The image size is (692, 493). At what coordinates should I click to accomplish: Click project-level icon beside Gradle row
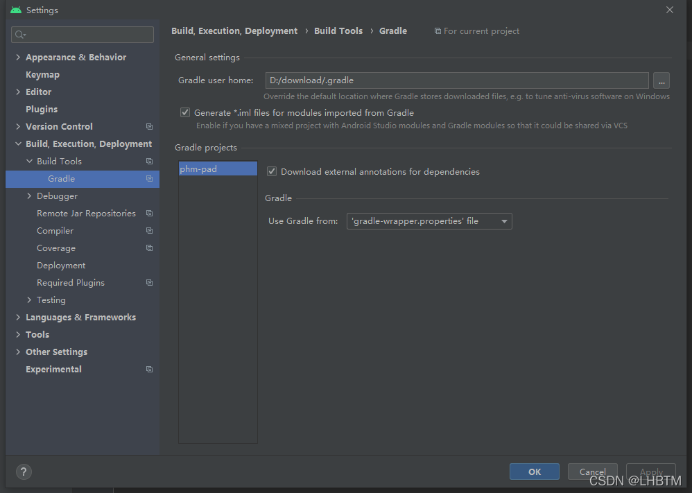tap(150, 179)
